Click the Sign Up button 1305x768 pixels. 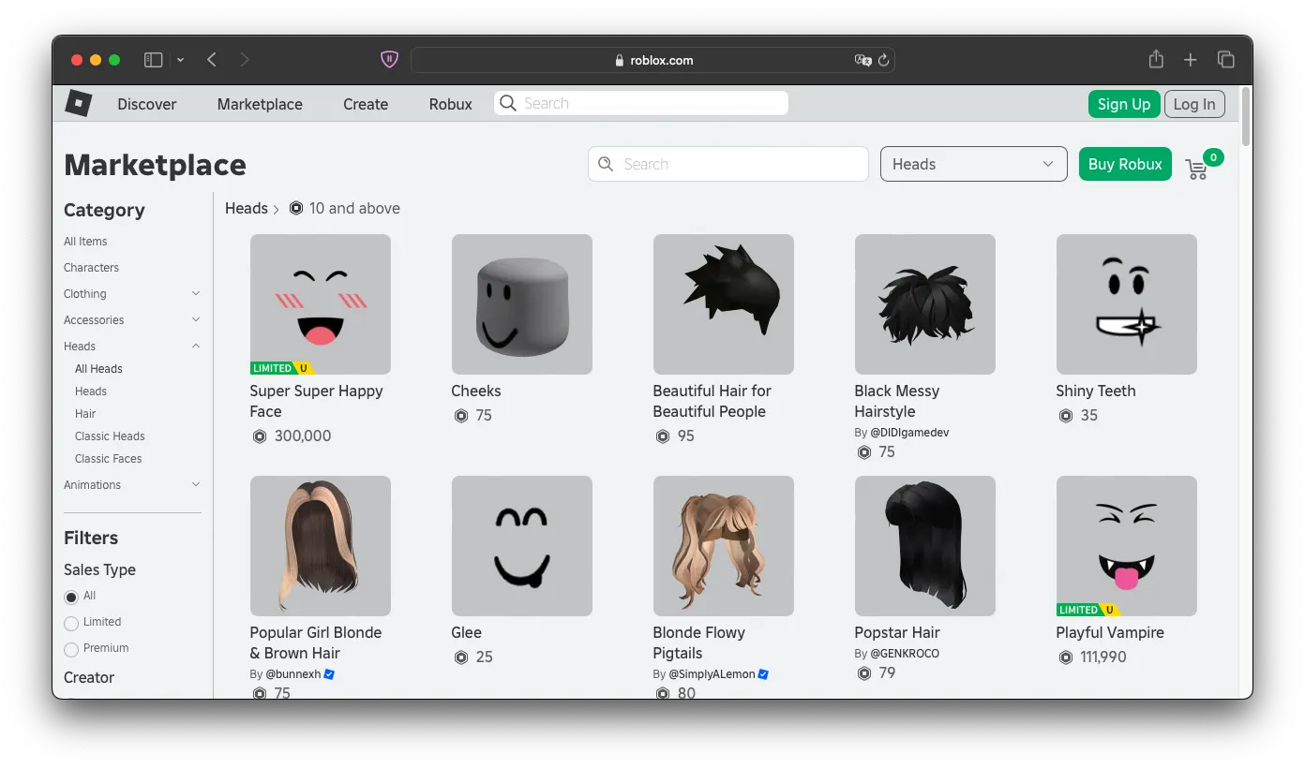tap(1123, 104)
